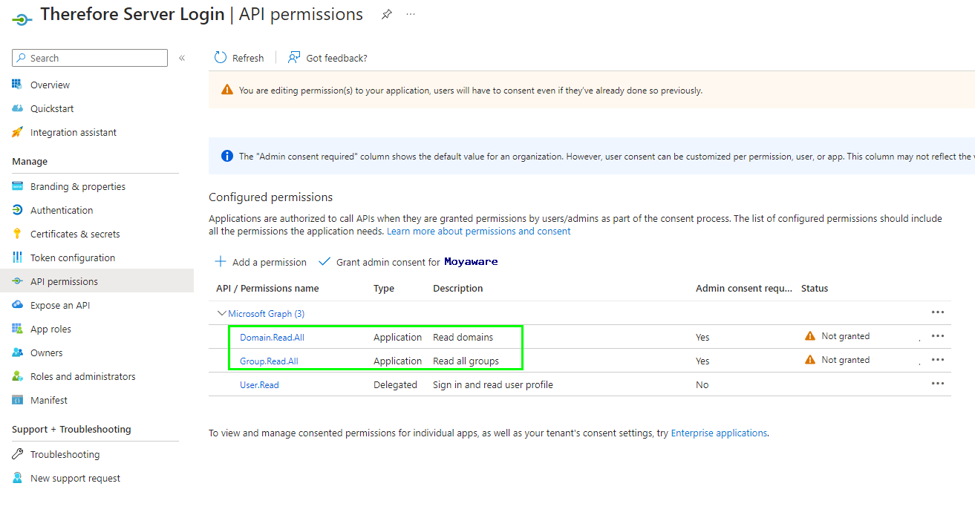Collapse the Microsoft Graph permission group
Viewport: 975px width, 515px height.
[x=221, y=312]
